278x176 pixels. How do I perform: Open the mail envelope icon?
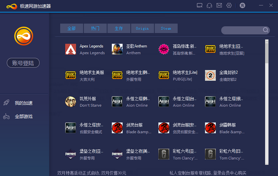(x=219, y=6)
